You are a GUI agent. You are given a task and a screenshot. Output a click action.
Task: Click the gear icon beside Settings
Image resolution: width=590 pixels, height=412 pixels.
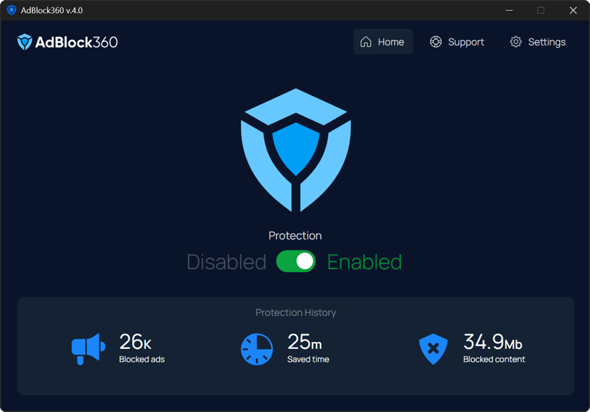pyautogui.click(x=515, y=42)
